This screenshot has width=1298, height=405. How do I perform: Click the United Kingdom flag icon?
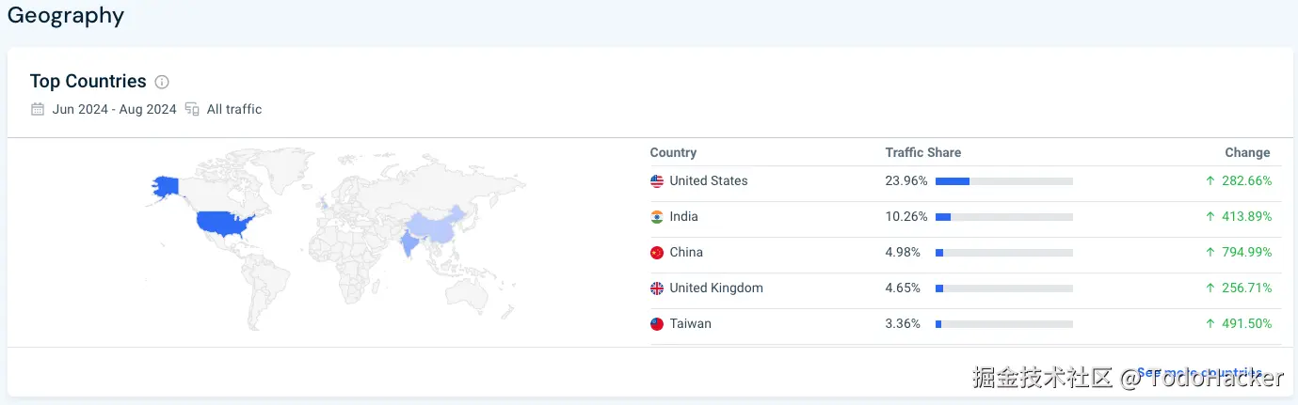(x=657, y=288)
